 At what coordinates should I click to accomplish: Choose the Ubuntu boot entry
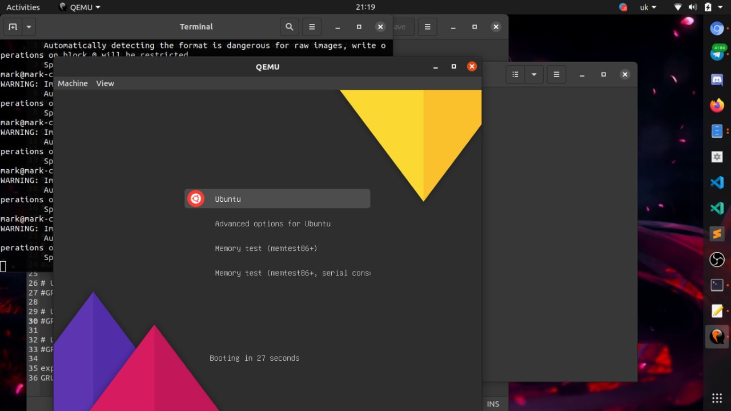278,199
